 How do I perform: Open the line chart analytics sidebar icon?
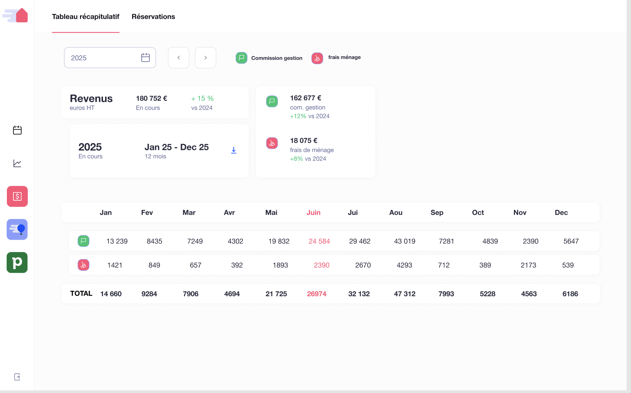coord(17,164)
